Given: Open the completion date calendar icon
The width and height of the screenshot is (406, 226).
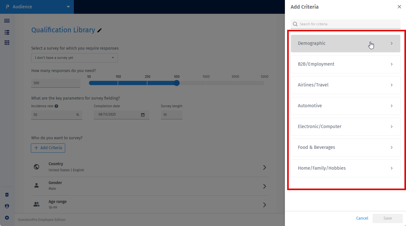Looking at the screenshot, I should pyautogui.click(x=143, y=115).
